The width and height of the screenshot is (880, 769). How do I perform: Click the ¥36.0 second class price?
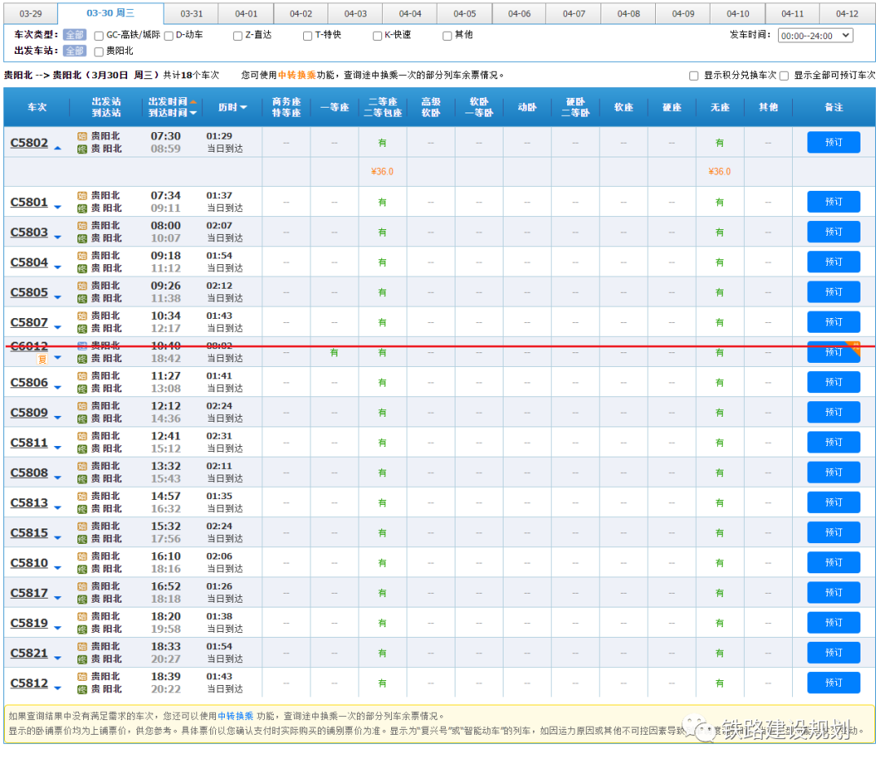pos(382,172)
